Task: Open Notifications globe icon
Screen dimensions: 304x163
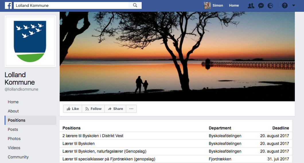Action: [270, 5]
